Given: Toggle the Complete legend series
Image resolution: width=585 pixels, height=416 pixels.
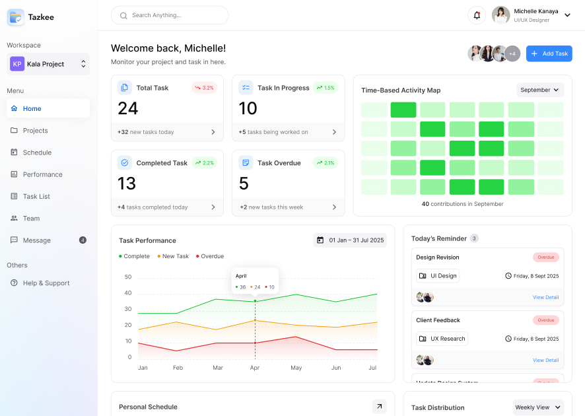Looking at the screenshot, I should tap(134, 256).
